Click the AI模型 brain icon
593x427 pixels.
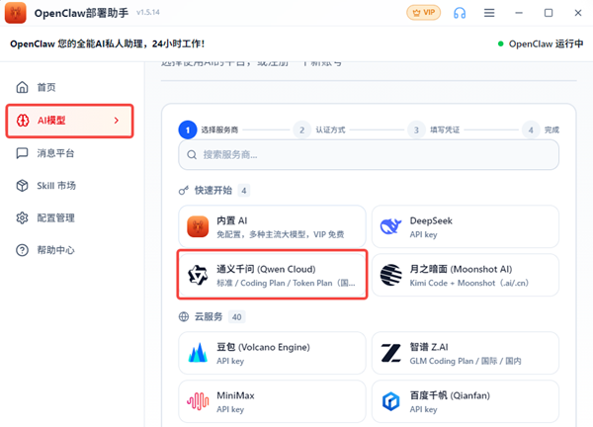[x=23, y=121]
